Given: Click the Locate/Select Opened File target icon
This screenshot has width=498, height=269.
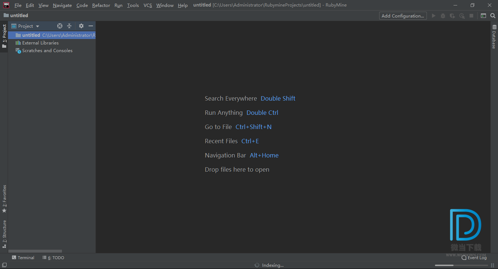Looking at the screenshot, I should [60, 26].
